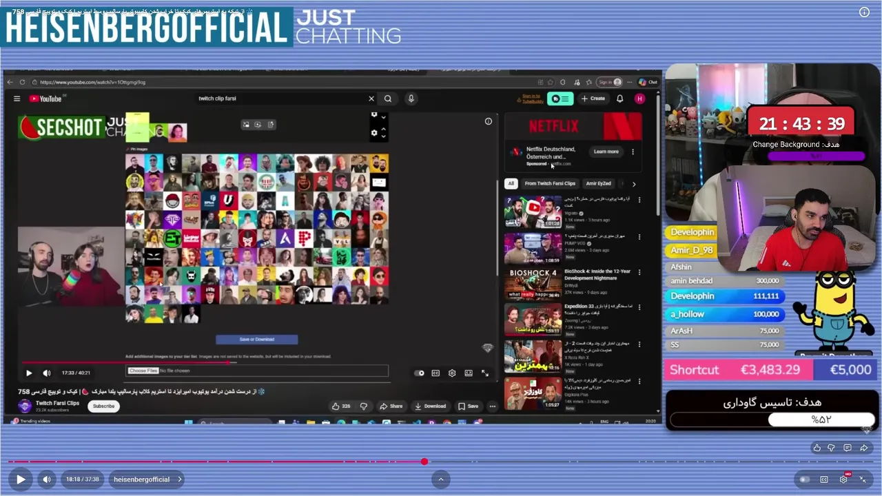Click the Sign in button in browser toolbar
Screen dimensions: 882x496
click(x=609, y=82)
